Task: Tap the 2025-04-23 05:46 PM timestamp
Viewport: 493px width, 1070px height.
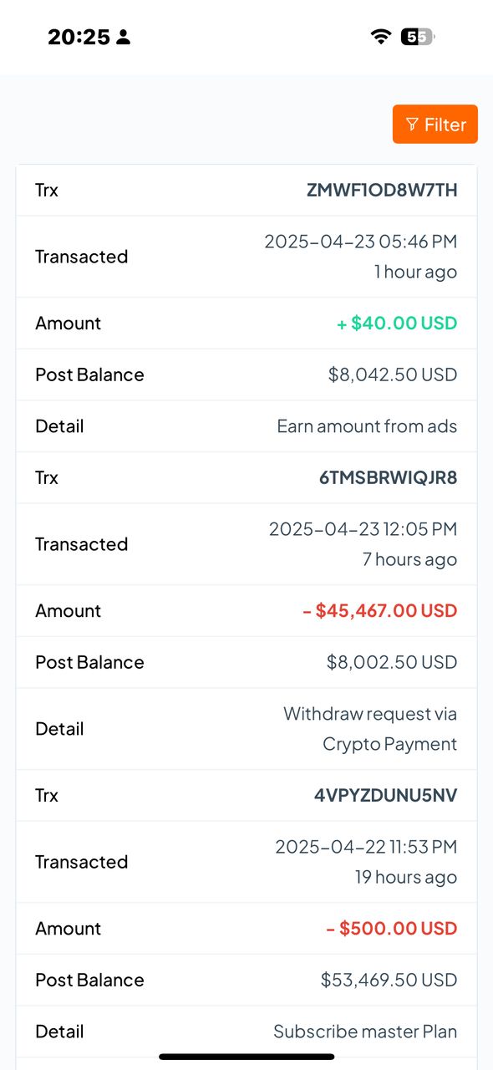Action: tap(361, 242)
